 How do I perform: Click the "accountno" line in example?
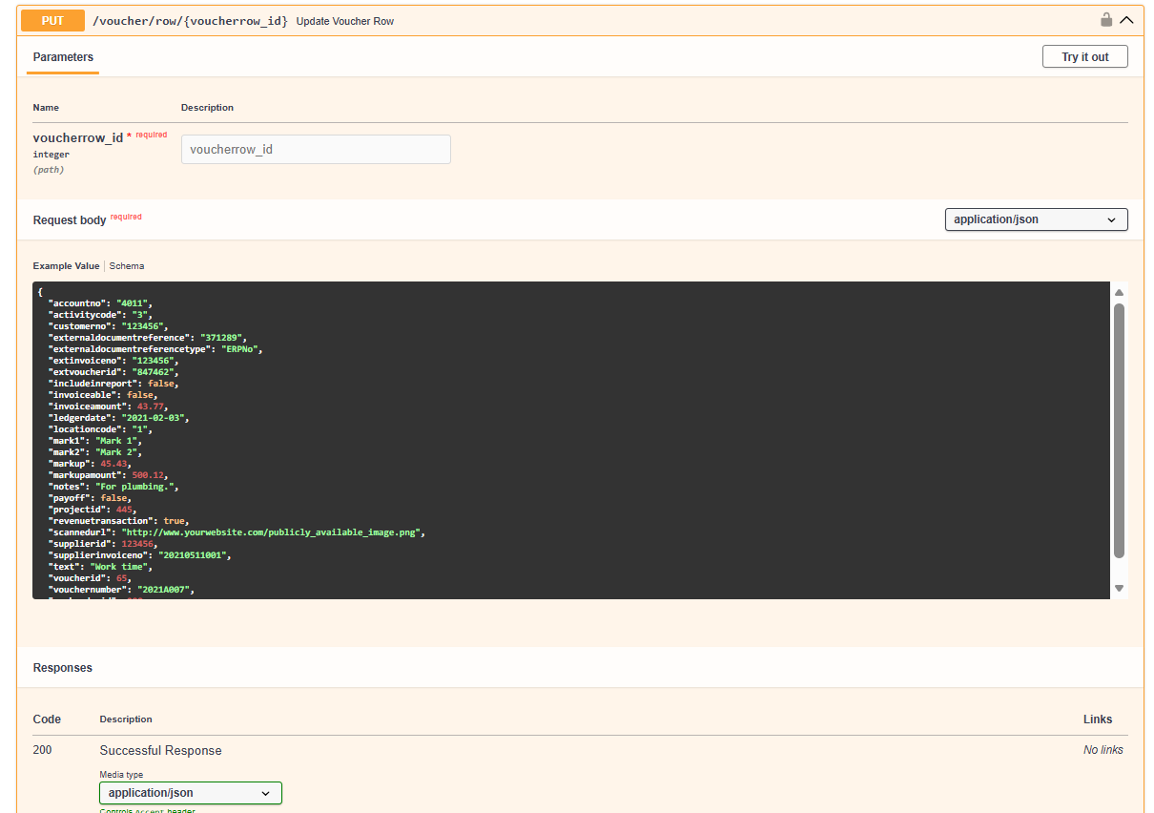coord(100,302)
